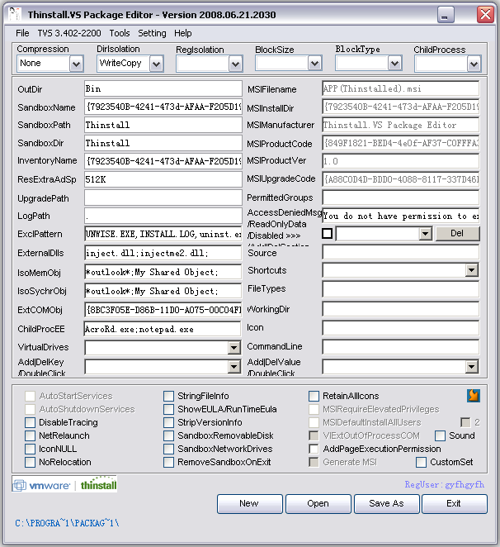Click the SandboxPath input field
This screenshot has width=500, height=547.
(163, 125)
